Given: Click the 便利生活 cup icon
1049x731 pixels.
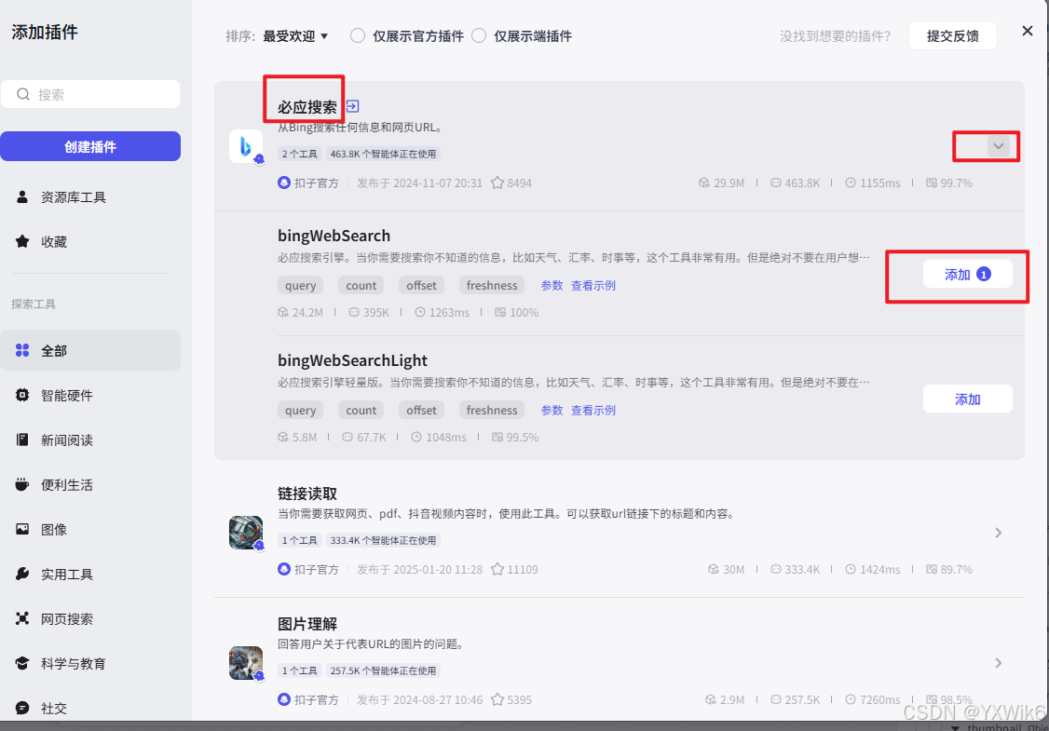Looking at the screenshot, I should [x=22, y=485].
